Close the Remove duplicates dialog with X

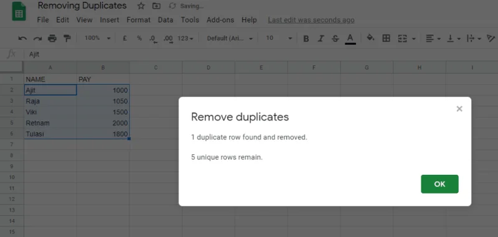(x=459, y=109)
